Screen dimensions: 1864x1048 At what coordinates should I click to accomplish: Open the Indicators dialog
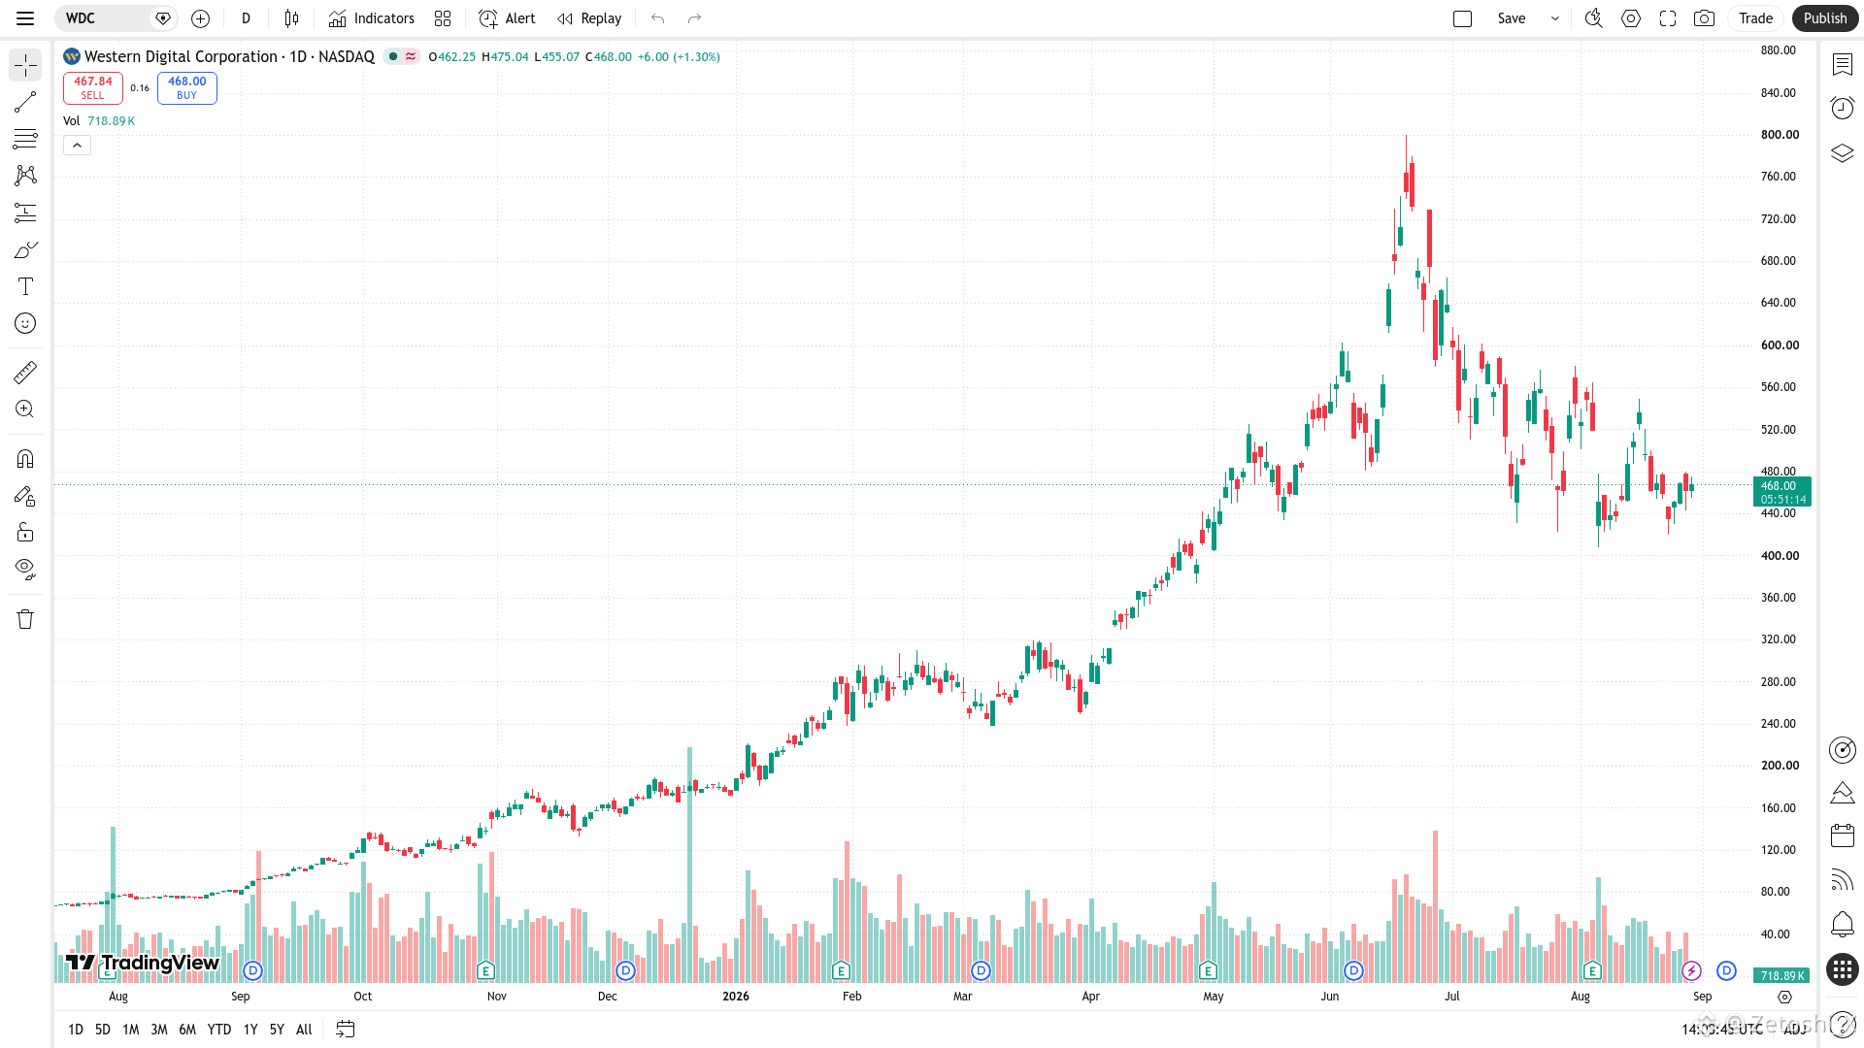371,18
